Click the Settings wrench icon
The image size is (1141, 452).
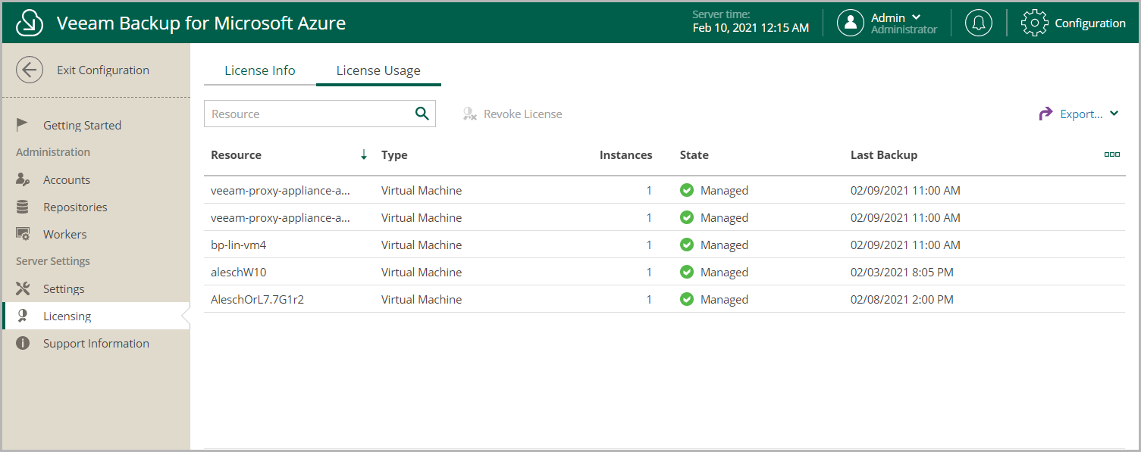pyautogui.click(x=23, y=288)
